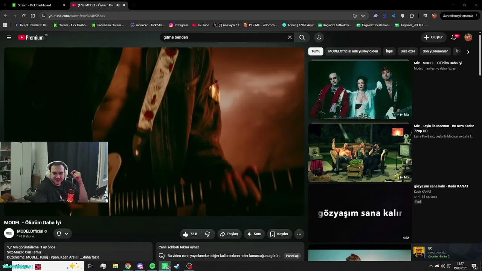Screen dimensions: 482x271
Task: Open the 'Admin | KNGL Arşiv' bookmark
Action: (298, 25)
